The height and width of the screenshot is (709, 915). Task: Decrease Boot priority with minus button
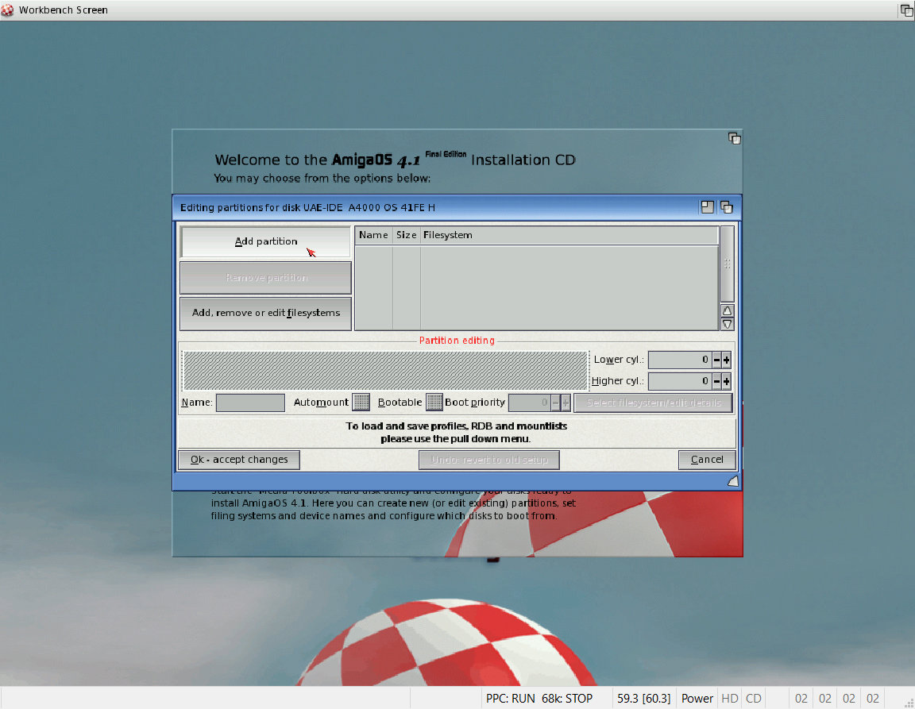(555, 403)
